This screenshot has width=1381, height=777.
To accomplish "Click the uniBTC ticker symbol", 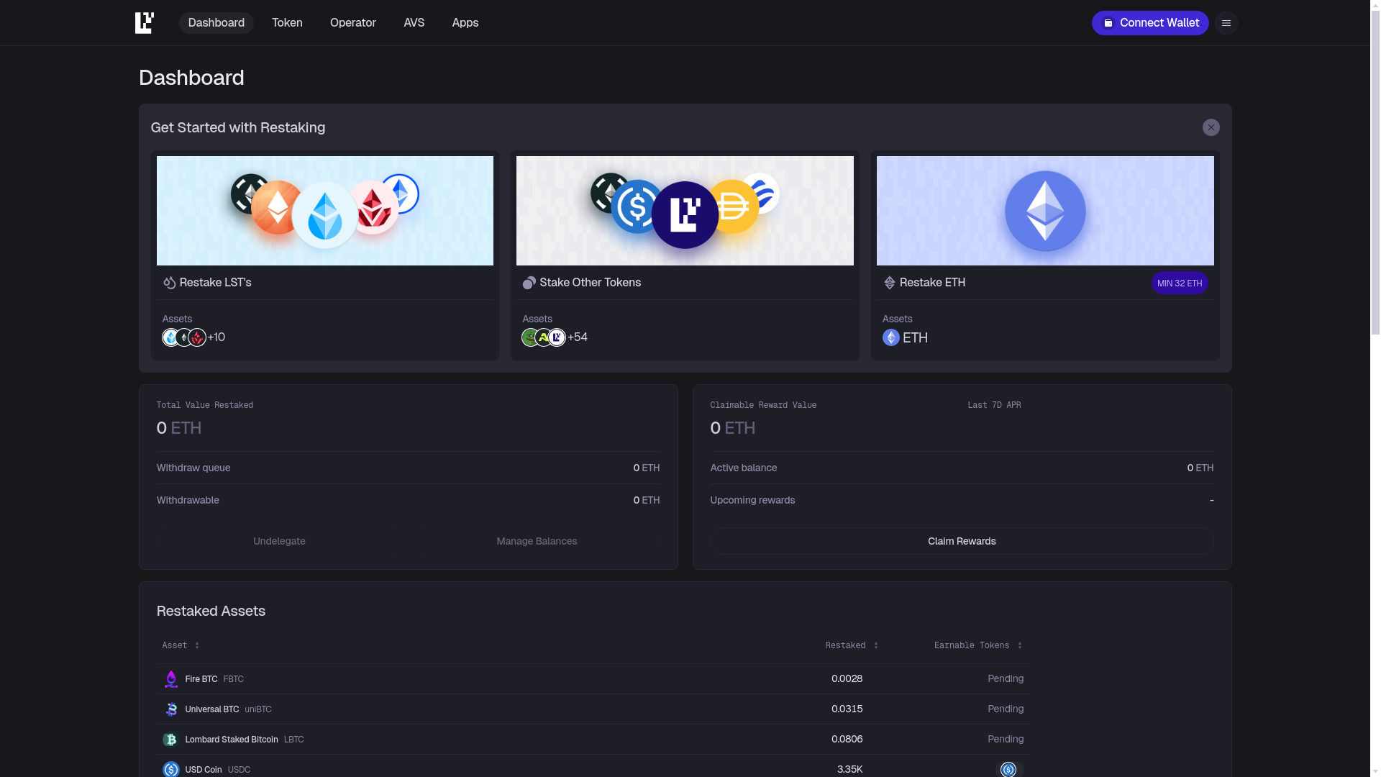I will pyautogui.click(x=258, y=709).
